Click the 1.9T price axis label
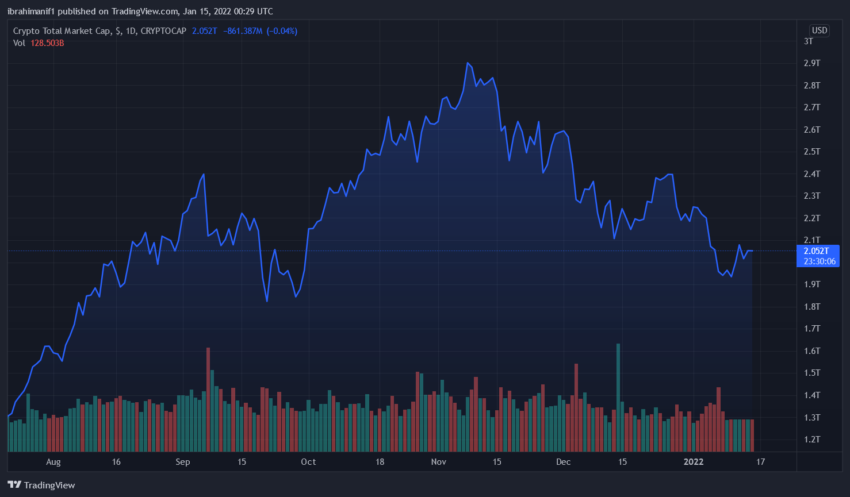Viewport: 850px width, 497px height. pos(812,284)
